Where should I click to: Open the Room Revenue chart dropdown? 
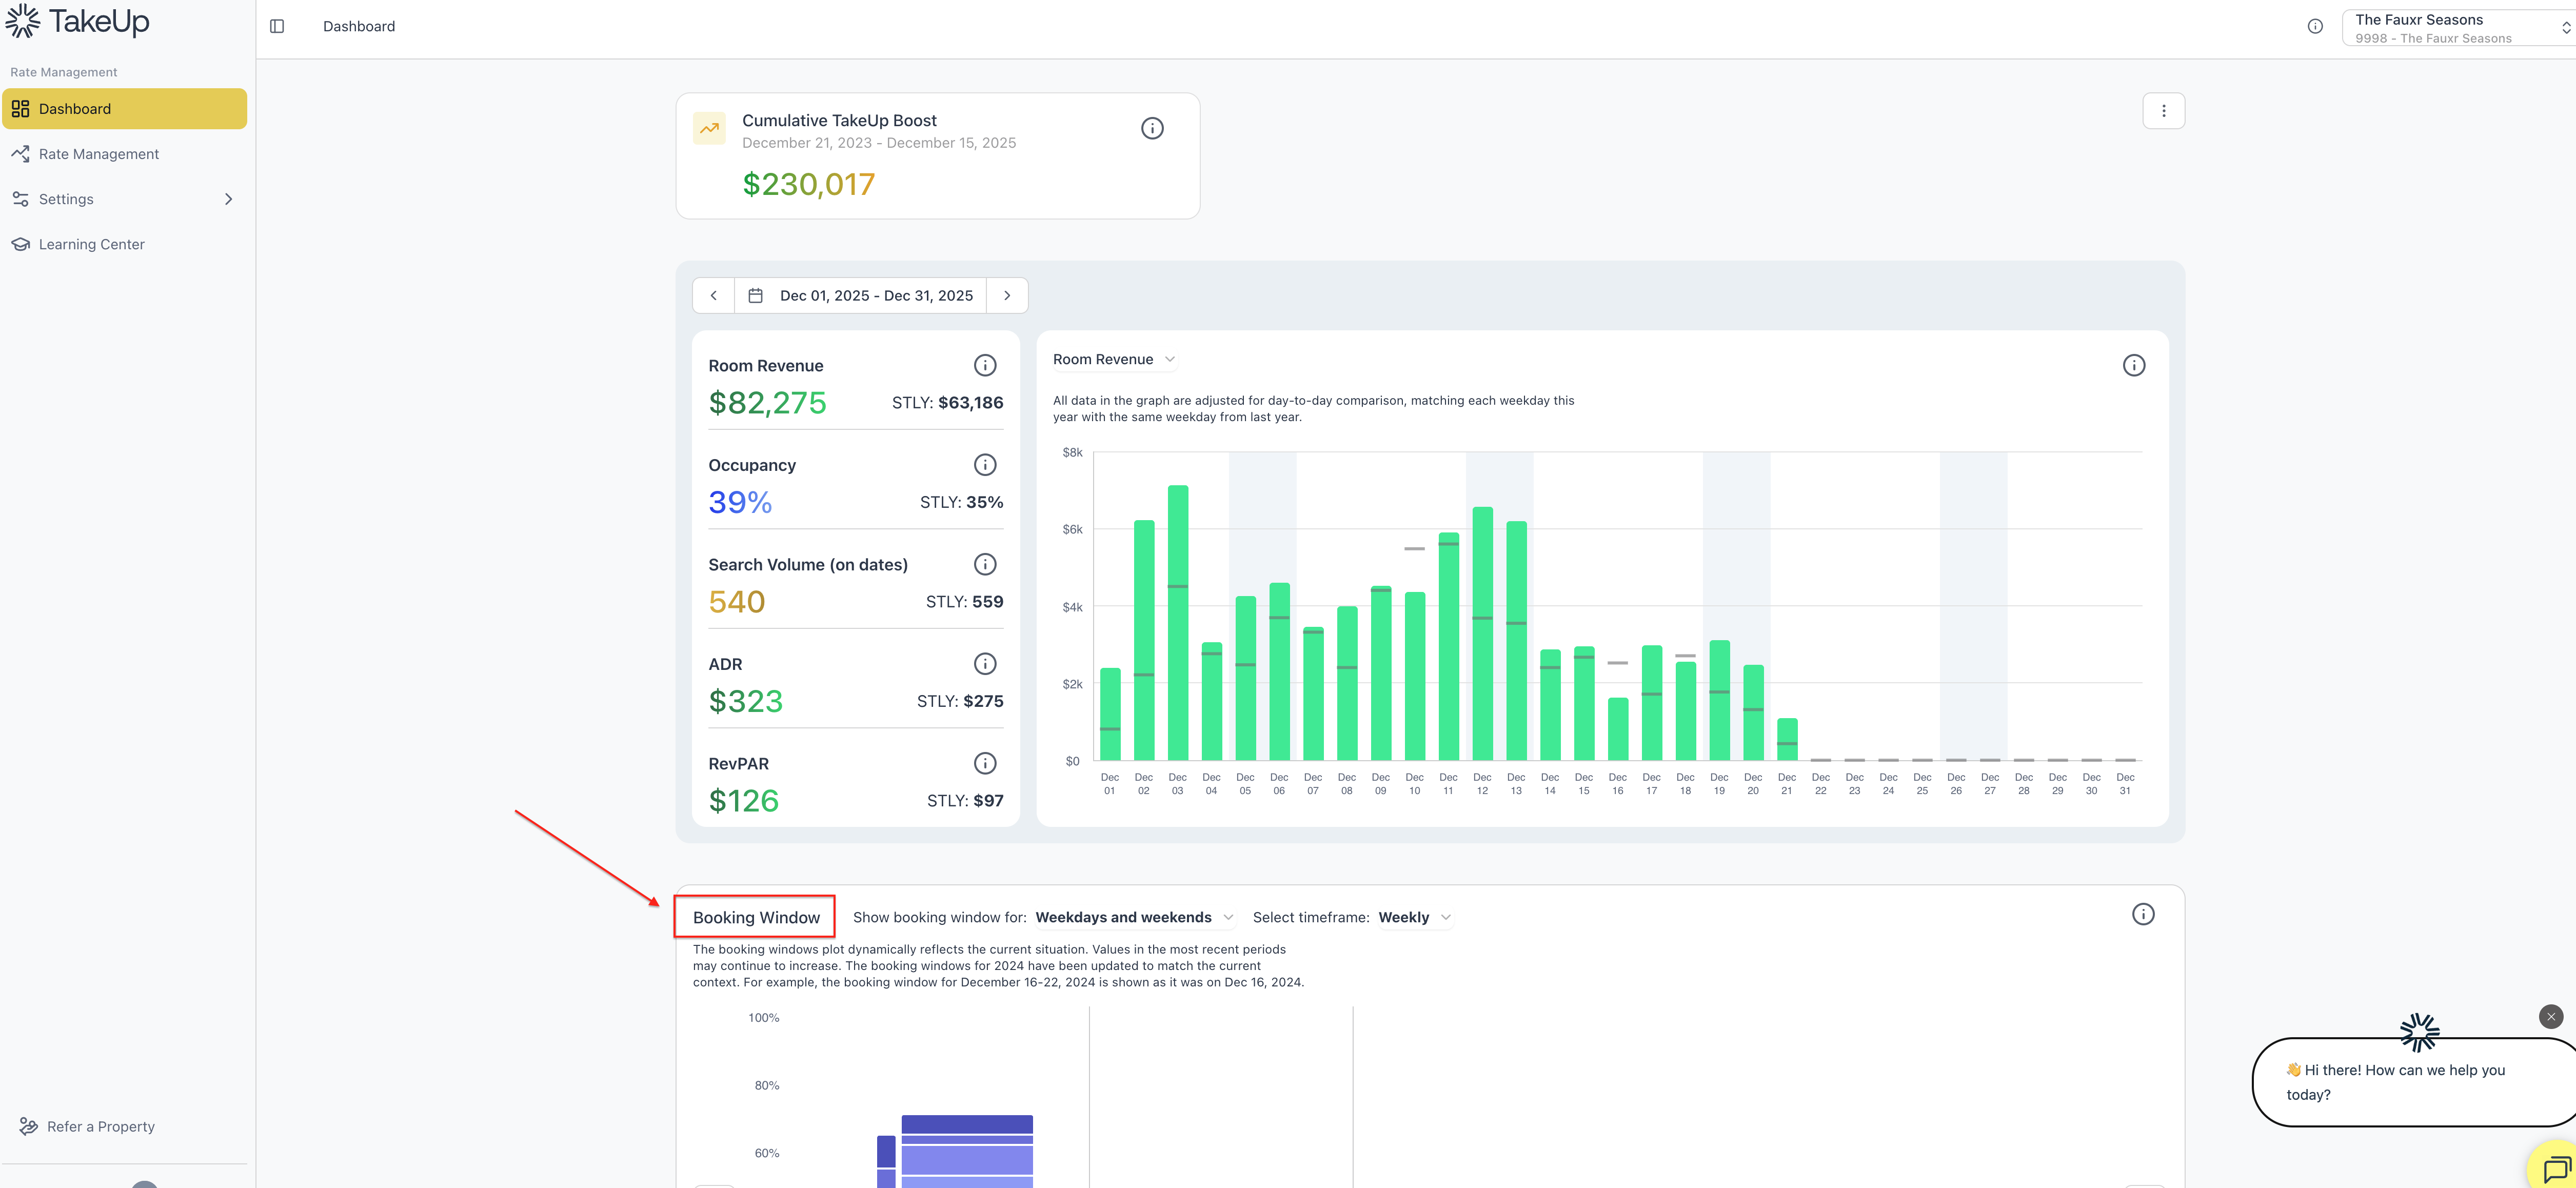[x=1114, y=359]
